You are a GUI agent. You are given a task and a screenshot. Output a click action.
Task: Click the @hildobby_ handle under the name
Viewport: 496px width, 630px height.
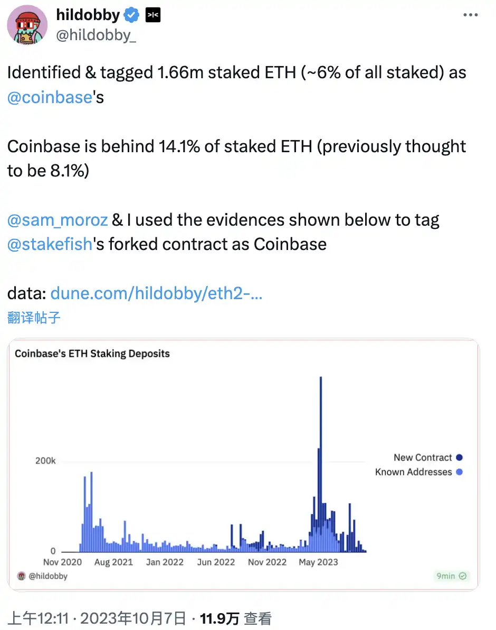pos(96,37)
